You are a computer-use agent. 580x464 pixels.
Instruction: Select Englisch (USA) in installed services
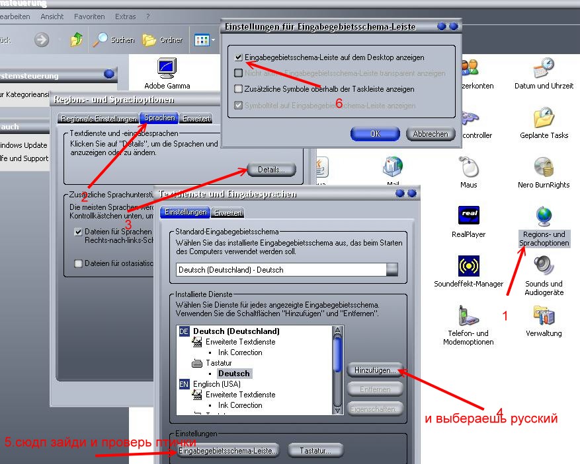[x=217, y=384]
